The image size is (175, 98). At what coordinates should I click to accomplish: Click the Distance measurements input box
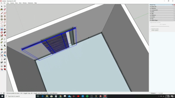165,93
